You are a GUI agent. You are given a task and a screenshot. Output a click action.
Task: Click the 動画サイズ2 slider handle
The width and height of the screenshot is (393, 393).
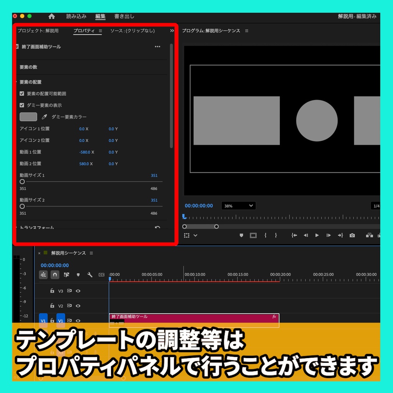click(x=22, y=205)
